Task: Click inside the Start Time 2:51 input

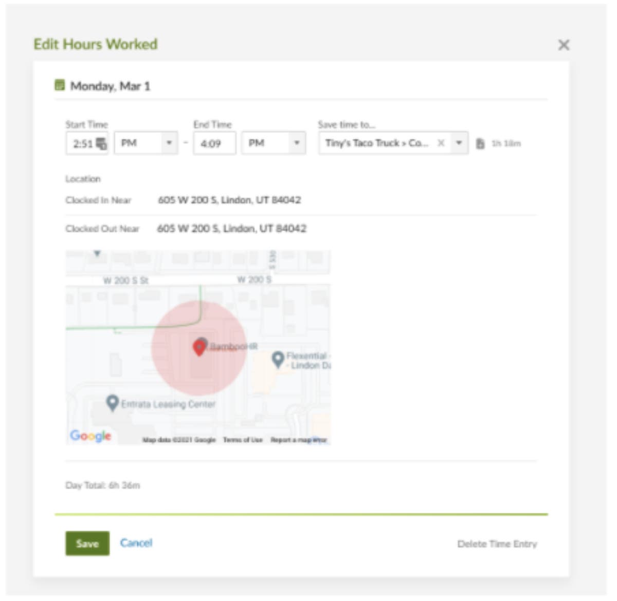Action: pyautogui.click(x=82, y=143)
